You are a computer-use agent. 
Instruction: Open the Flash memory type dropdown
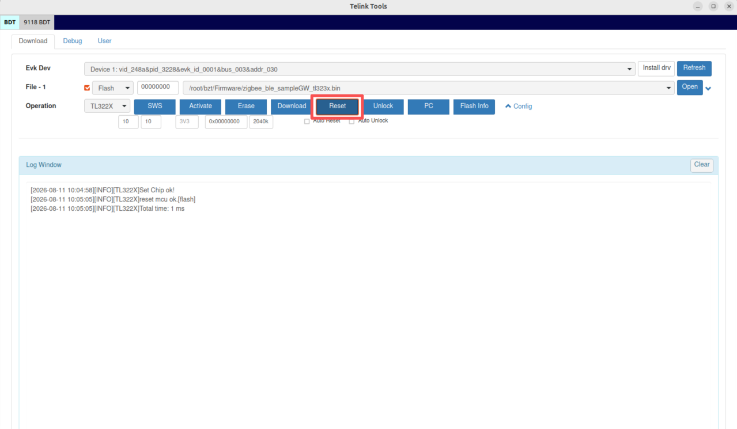point(113,88)
